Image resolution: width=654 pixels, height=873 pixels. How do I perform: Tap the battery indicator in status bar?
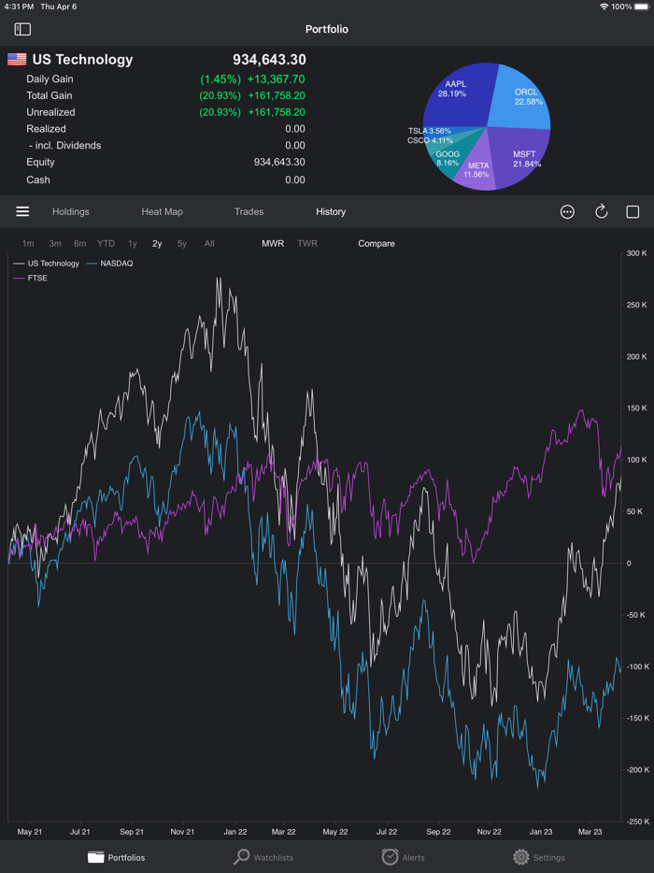[641, 7]
